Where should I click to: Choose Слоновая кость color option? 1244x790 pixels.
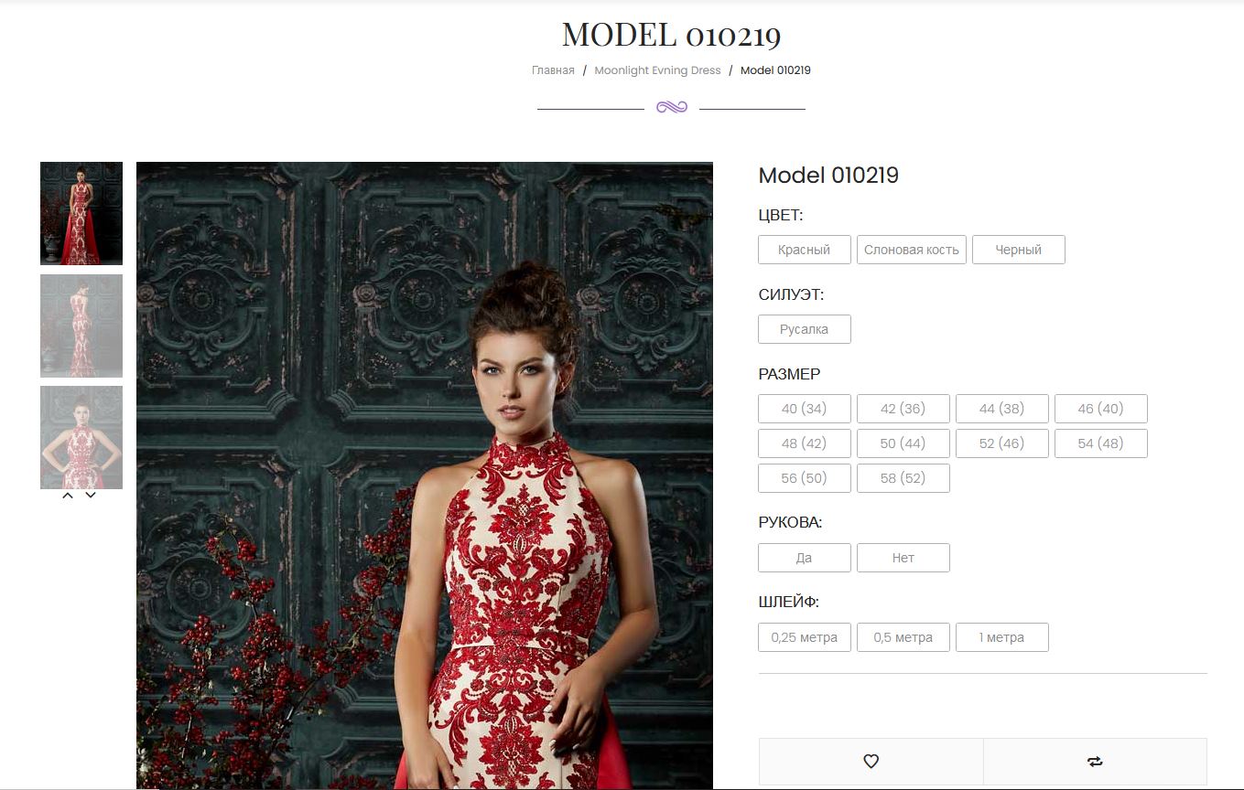tap(912, 250)
